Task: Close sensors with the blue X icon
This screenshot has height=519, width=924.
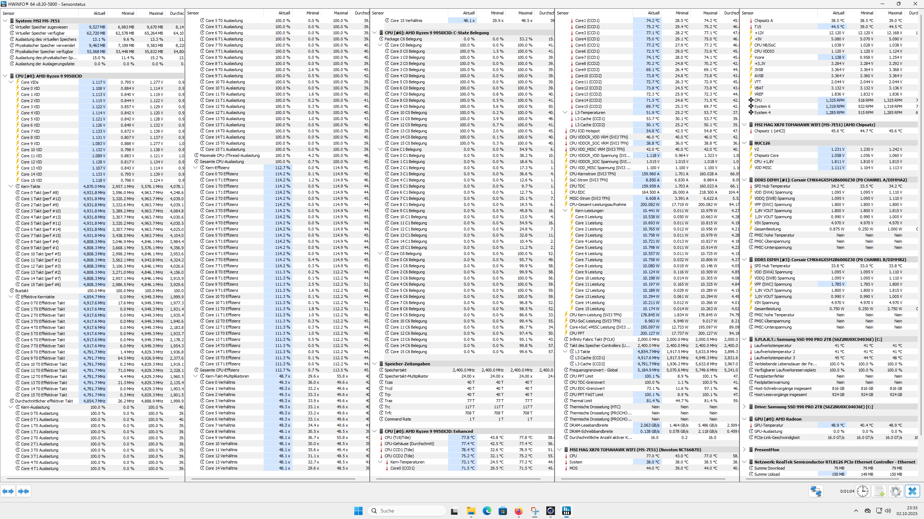Action: (x=912, y=491)
